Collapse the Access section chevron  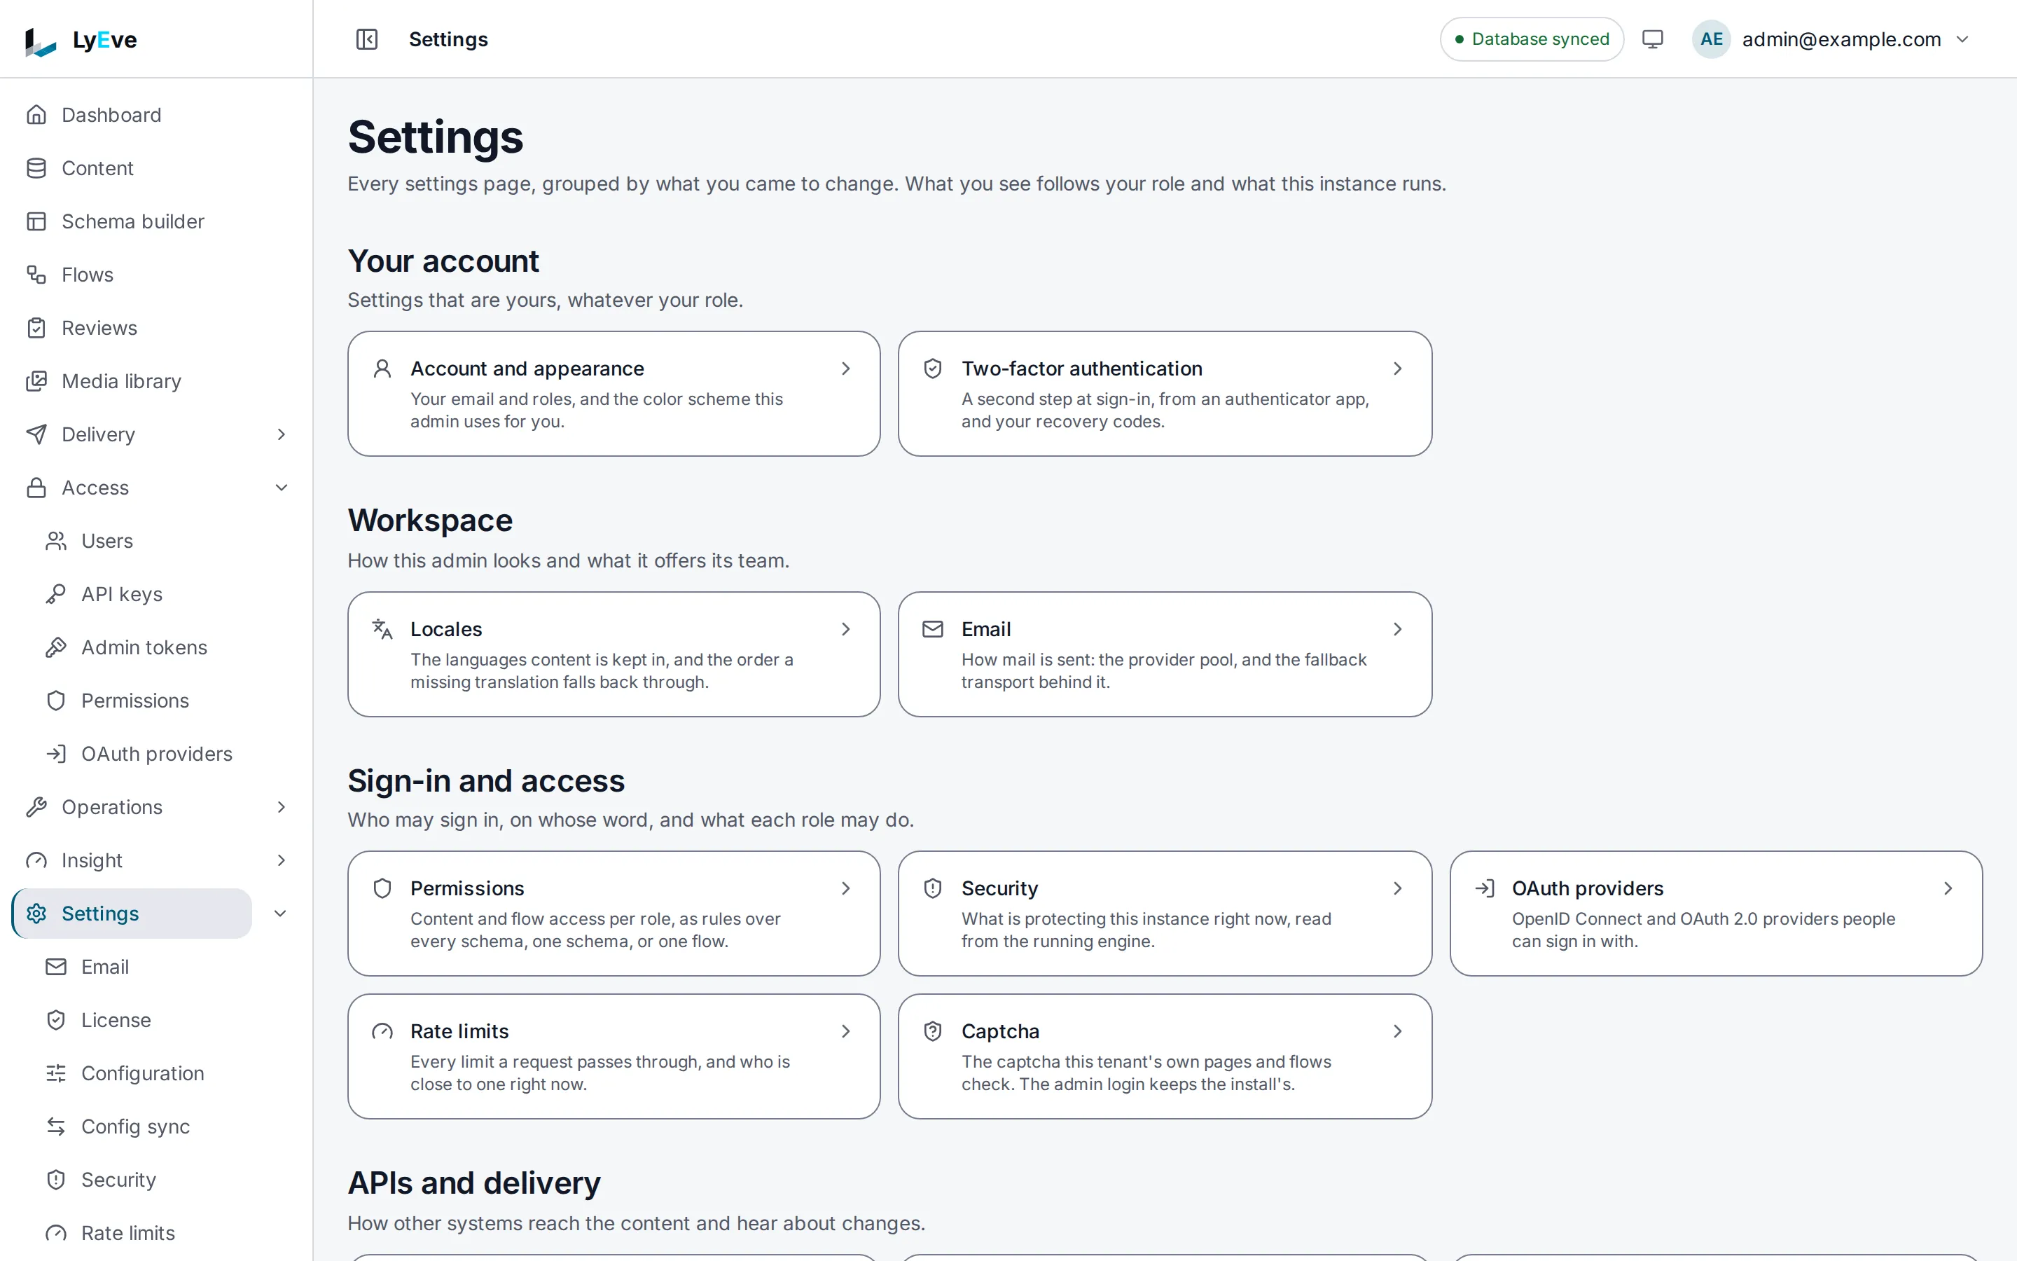(281, 488)
